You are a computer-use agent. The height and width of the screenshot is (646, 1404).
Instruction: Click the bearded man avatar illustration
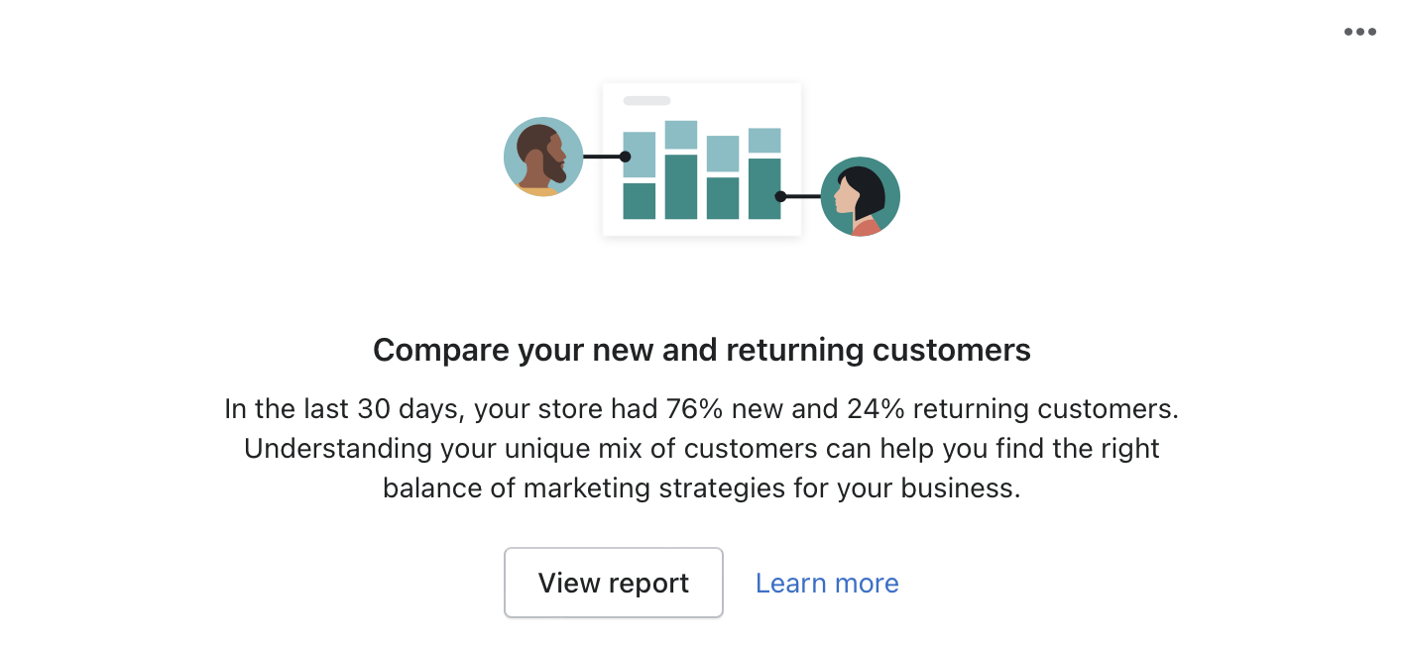[542, 157]
